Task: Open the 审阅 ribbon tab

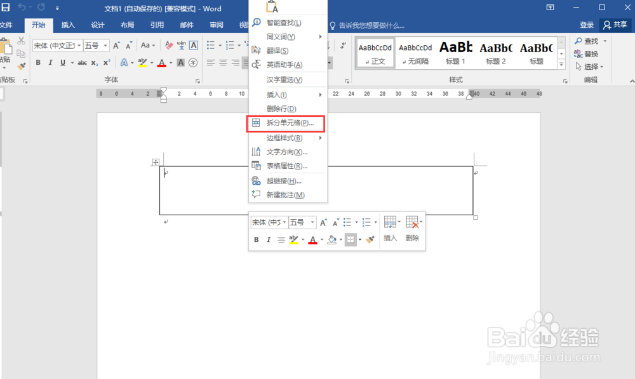Action: tap(217, 25)
